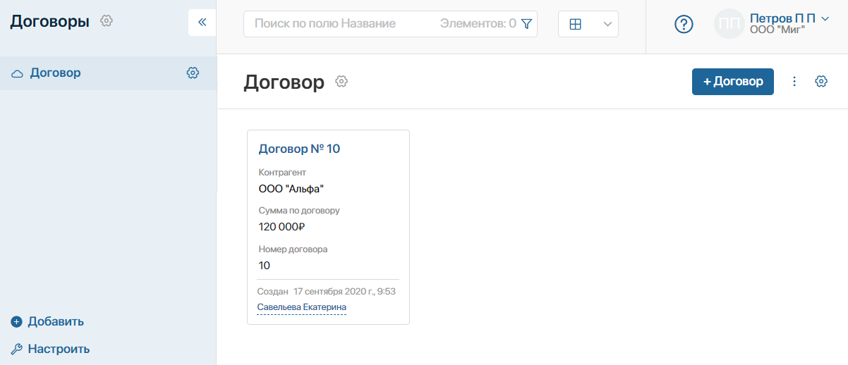Open gear settings for Договор sidebar item

(193, 73)
